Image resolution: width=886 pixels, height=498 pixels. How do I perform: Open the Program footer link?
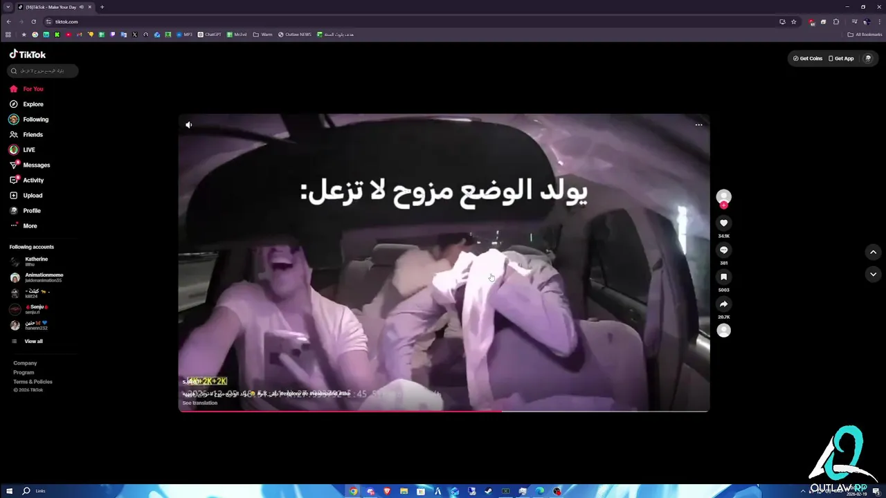click(24, 372)
